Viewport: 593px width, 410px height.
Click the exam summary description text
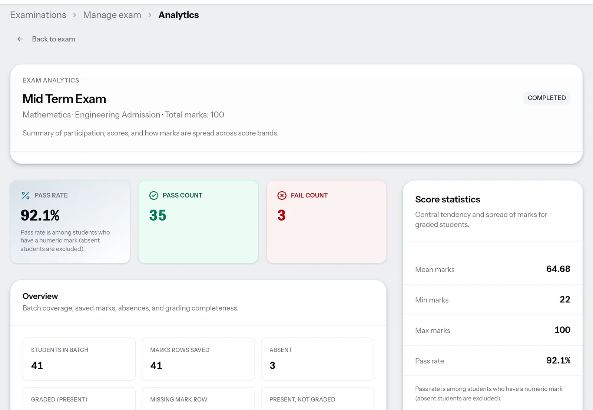point(150,133)
